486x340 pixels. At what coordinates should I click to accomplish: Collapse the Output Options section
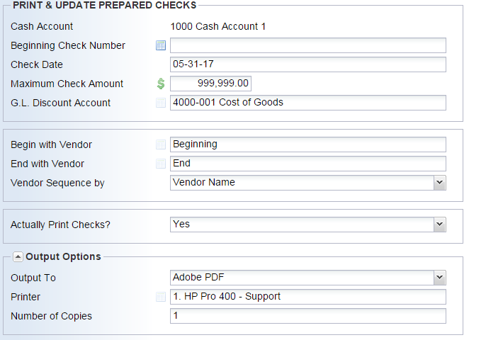[18, 256]
